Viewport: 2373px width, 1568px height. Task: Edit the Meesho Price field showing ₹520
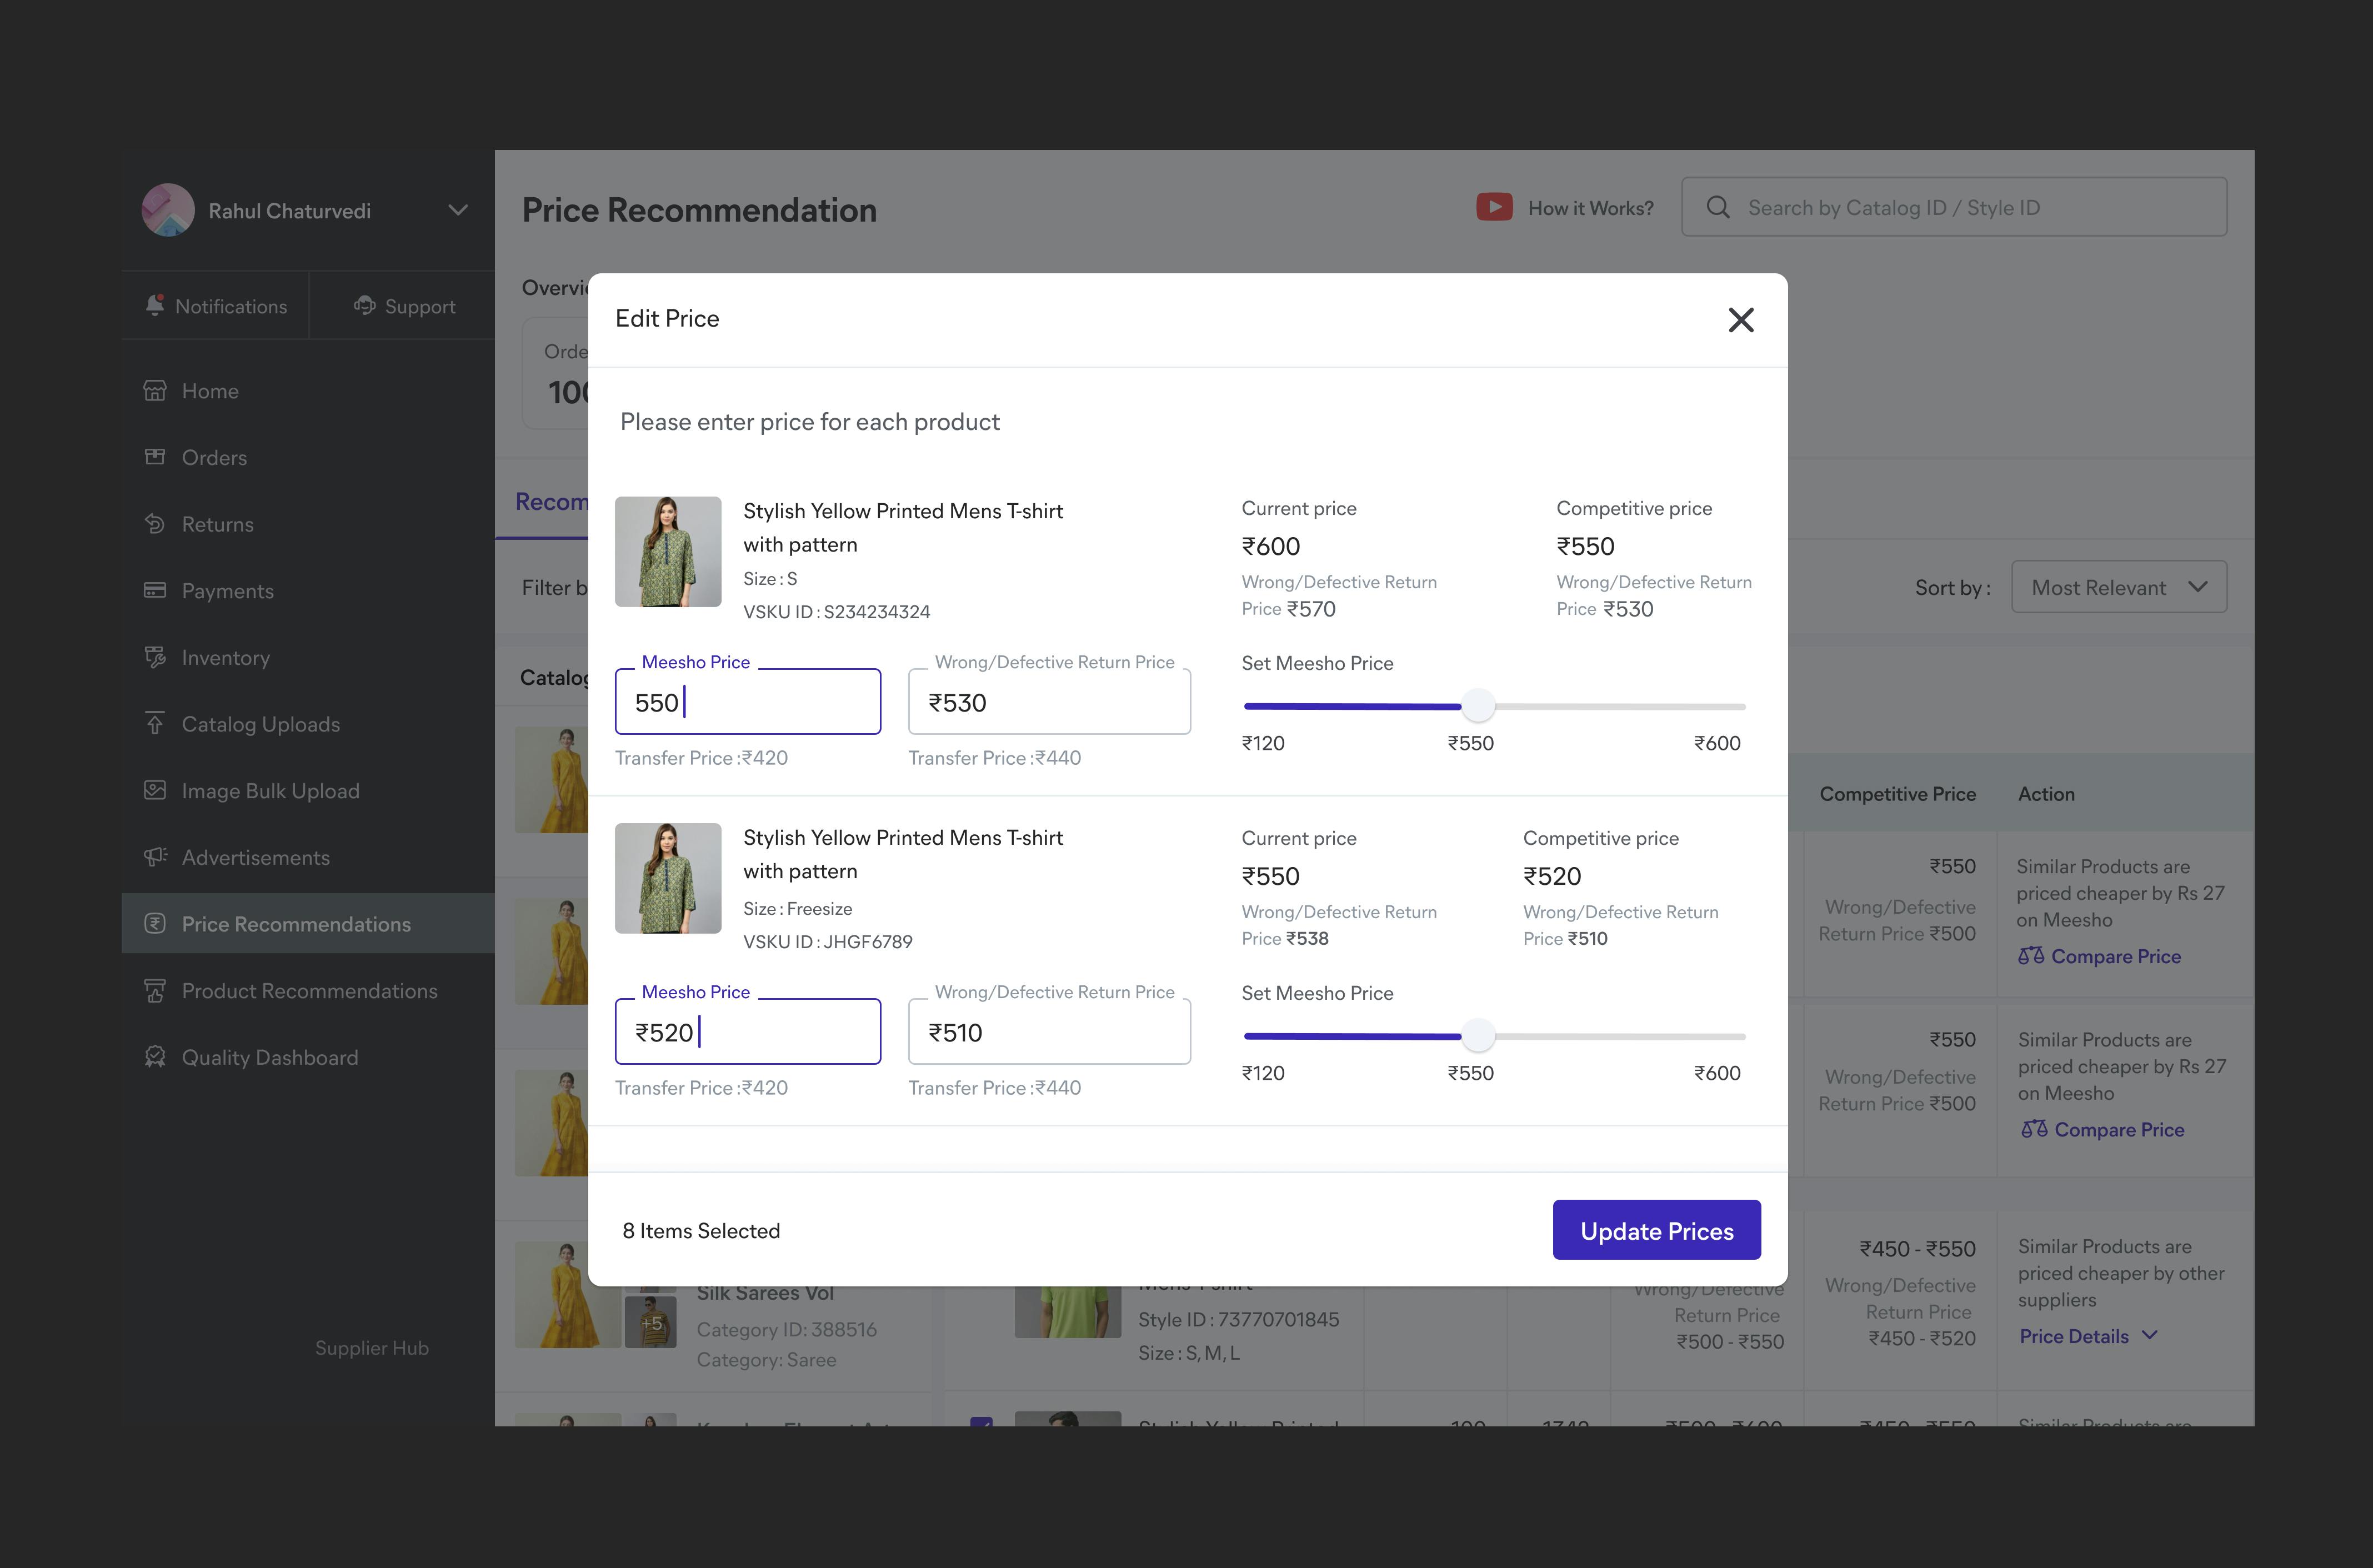[x=747, y=1032]
